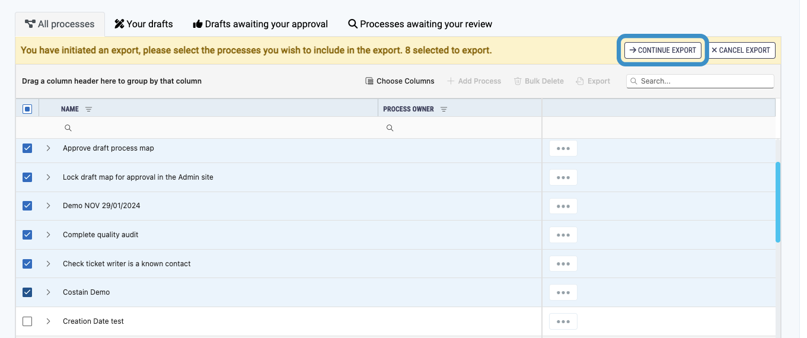Select the 'Costain Demo' process name
This screenshot has height=338, width=807.
pos(87,292)
